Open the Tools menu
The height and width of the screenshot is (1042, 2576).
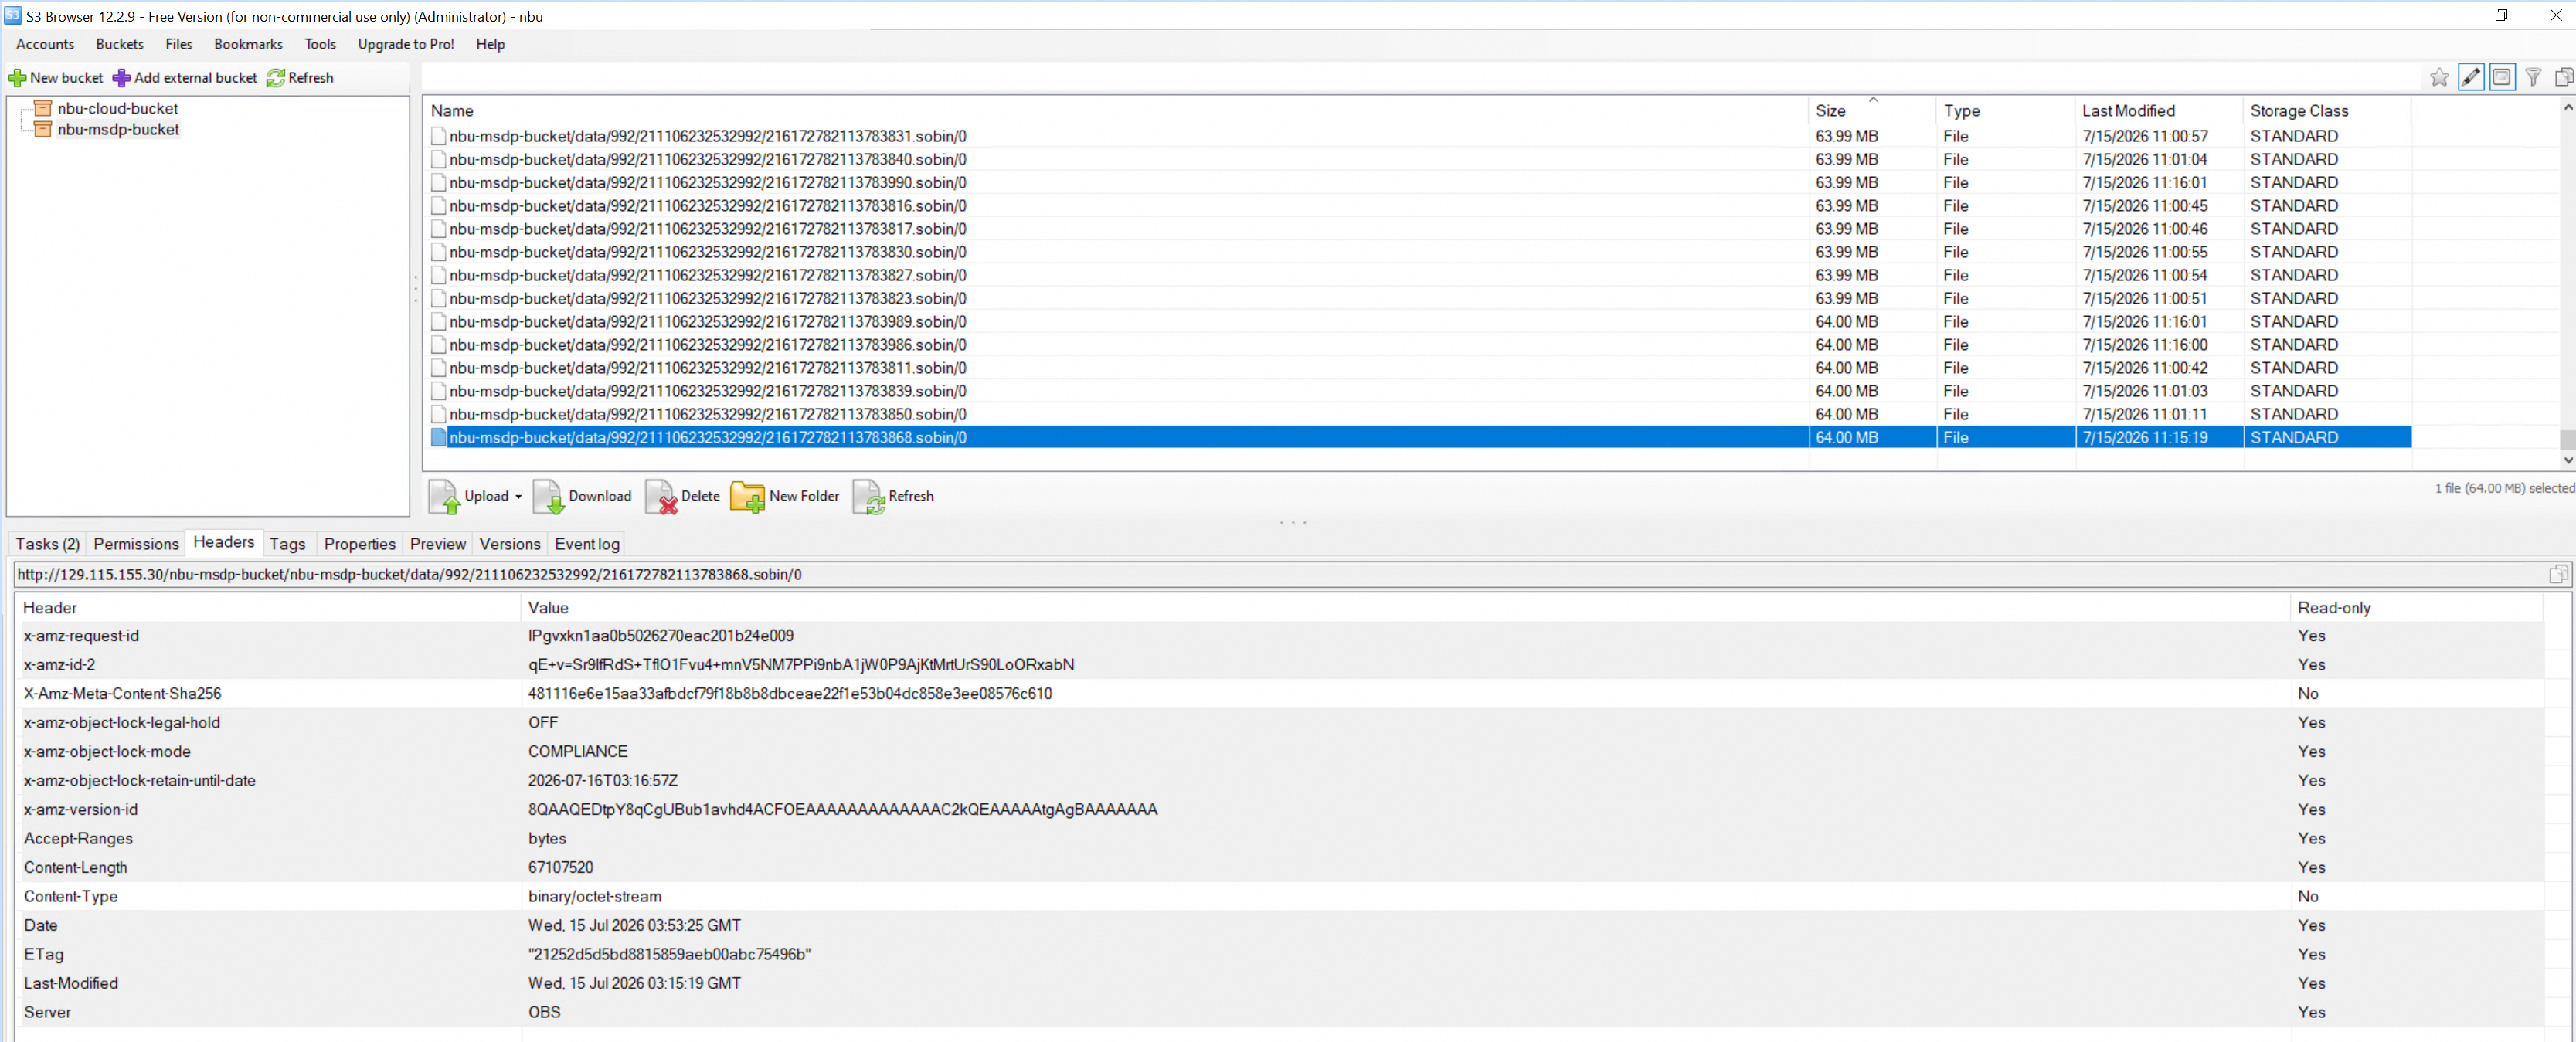(320, 44)
